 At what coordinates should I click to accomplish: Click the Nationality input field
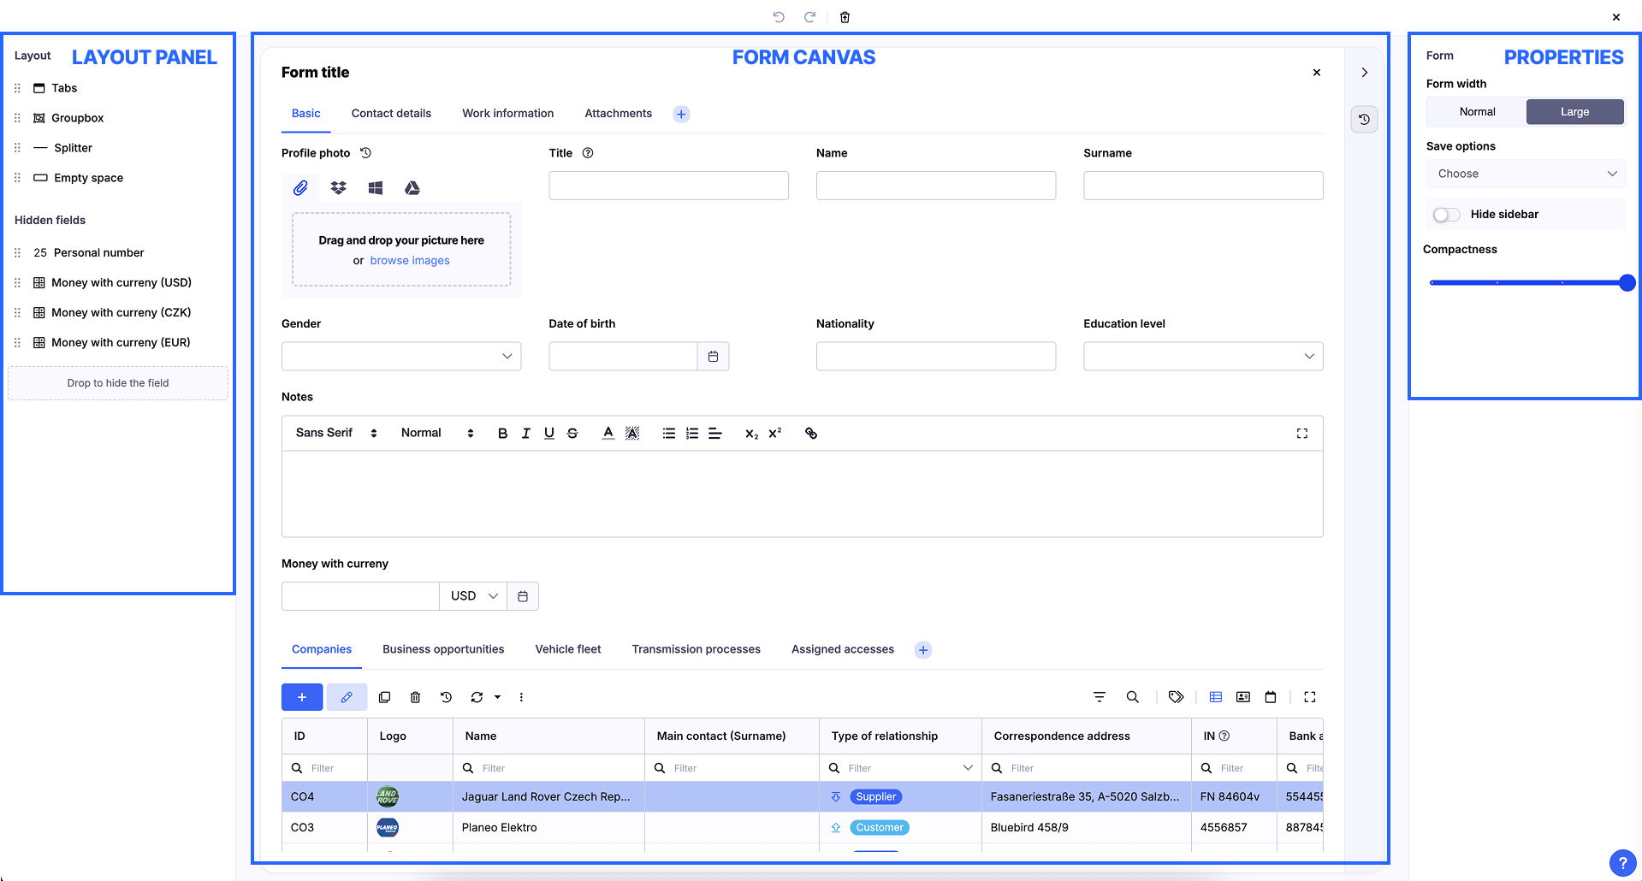coord(936,357)
